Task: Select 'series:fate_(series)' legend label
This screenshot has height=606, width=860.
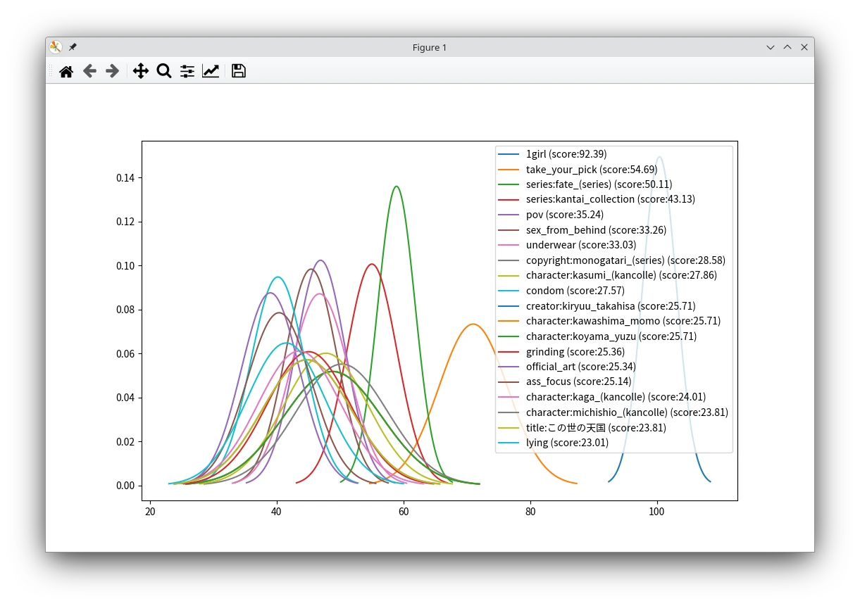Action: 568,184
